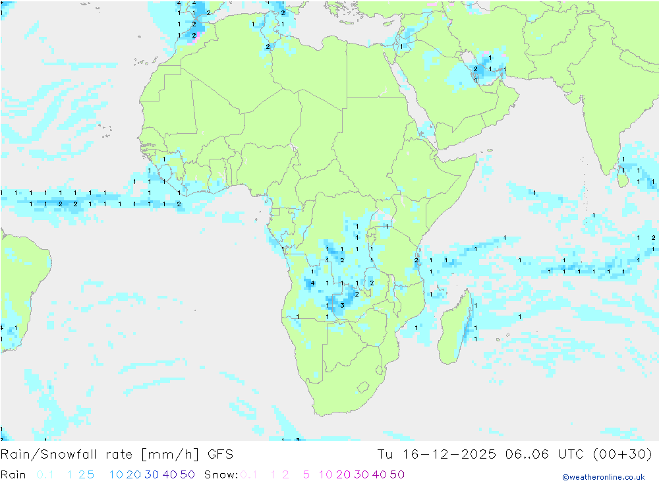Select the Rain legend value 50
The height and width of the screenshot is (483, 659).
tap(187, 474)
